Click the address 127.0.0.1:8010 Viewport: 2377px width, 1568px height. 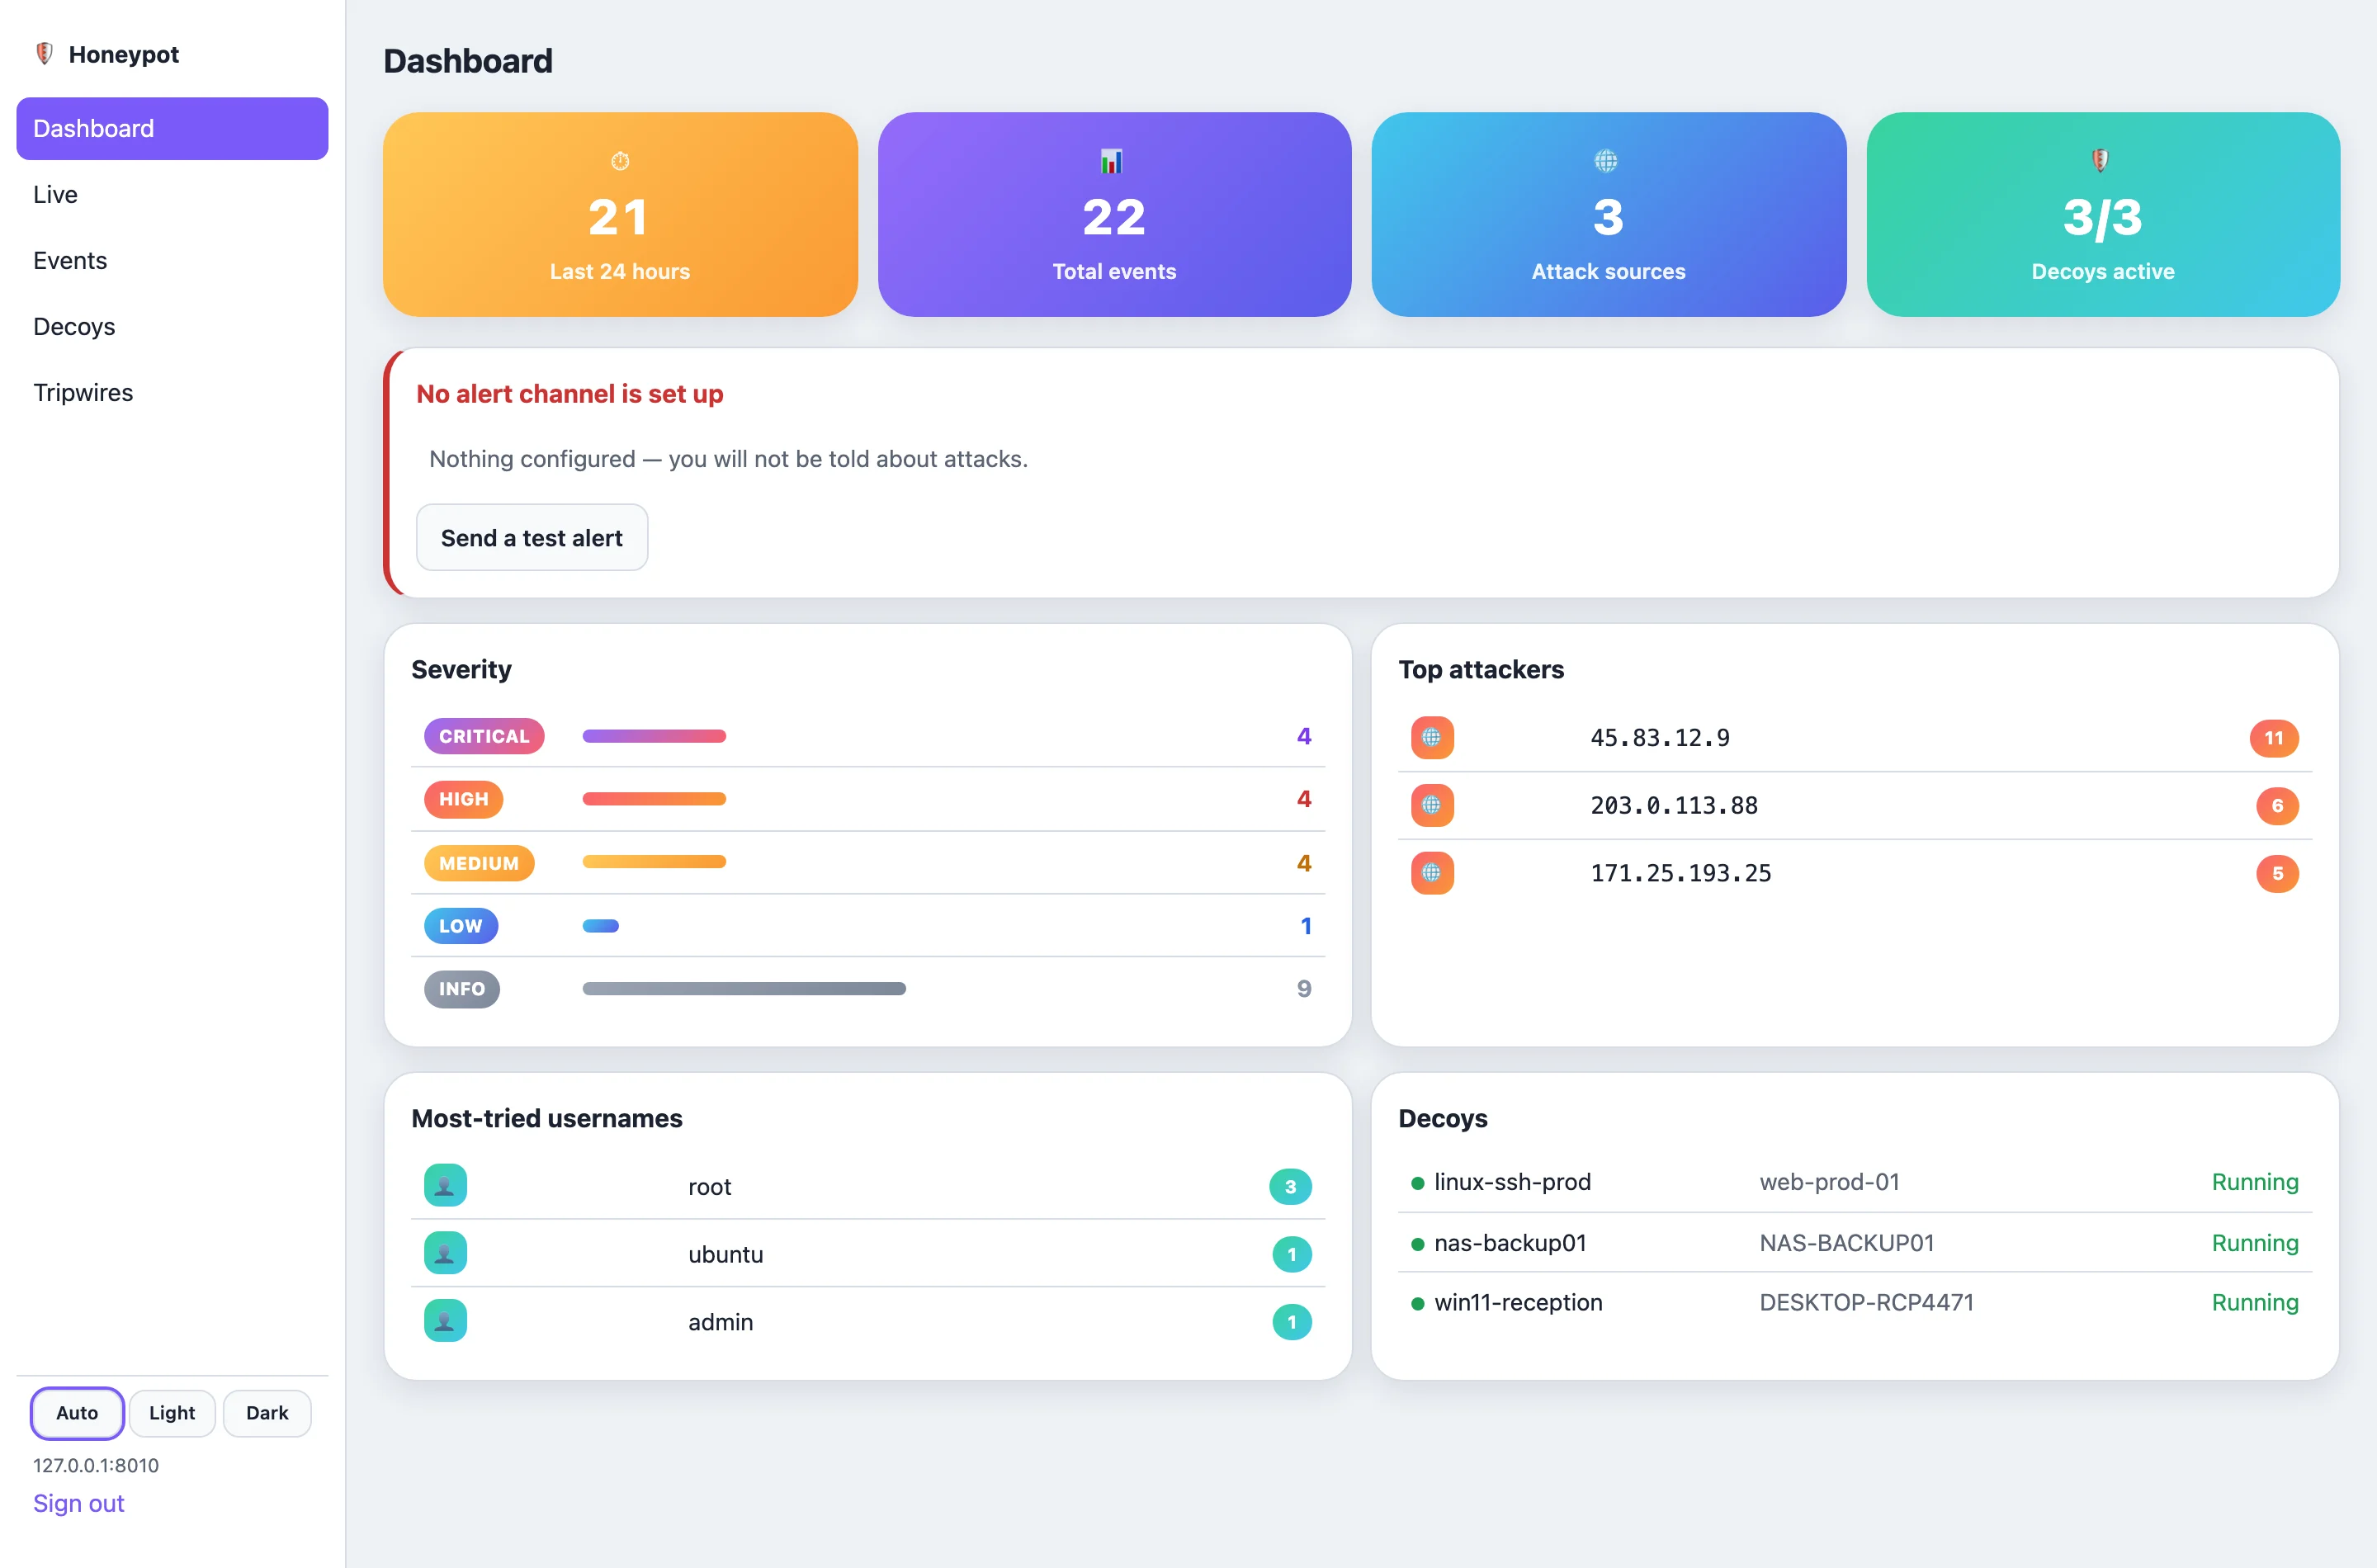point(96,1465)
